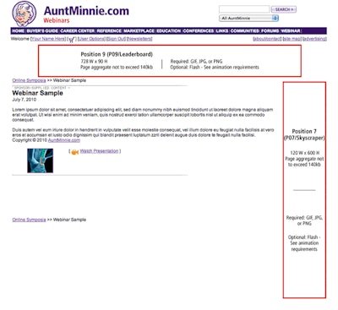Open the shopping cart icon
This screenshot has height=310, width=338.
click(x=72, y=40)
